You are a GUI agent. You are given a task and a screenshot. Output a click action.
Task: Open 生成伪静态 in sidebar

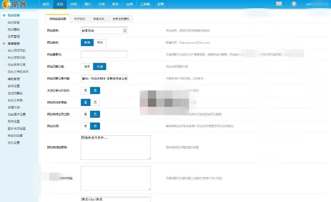tap(15, 93)
